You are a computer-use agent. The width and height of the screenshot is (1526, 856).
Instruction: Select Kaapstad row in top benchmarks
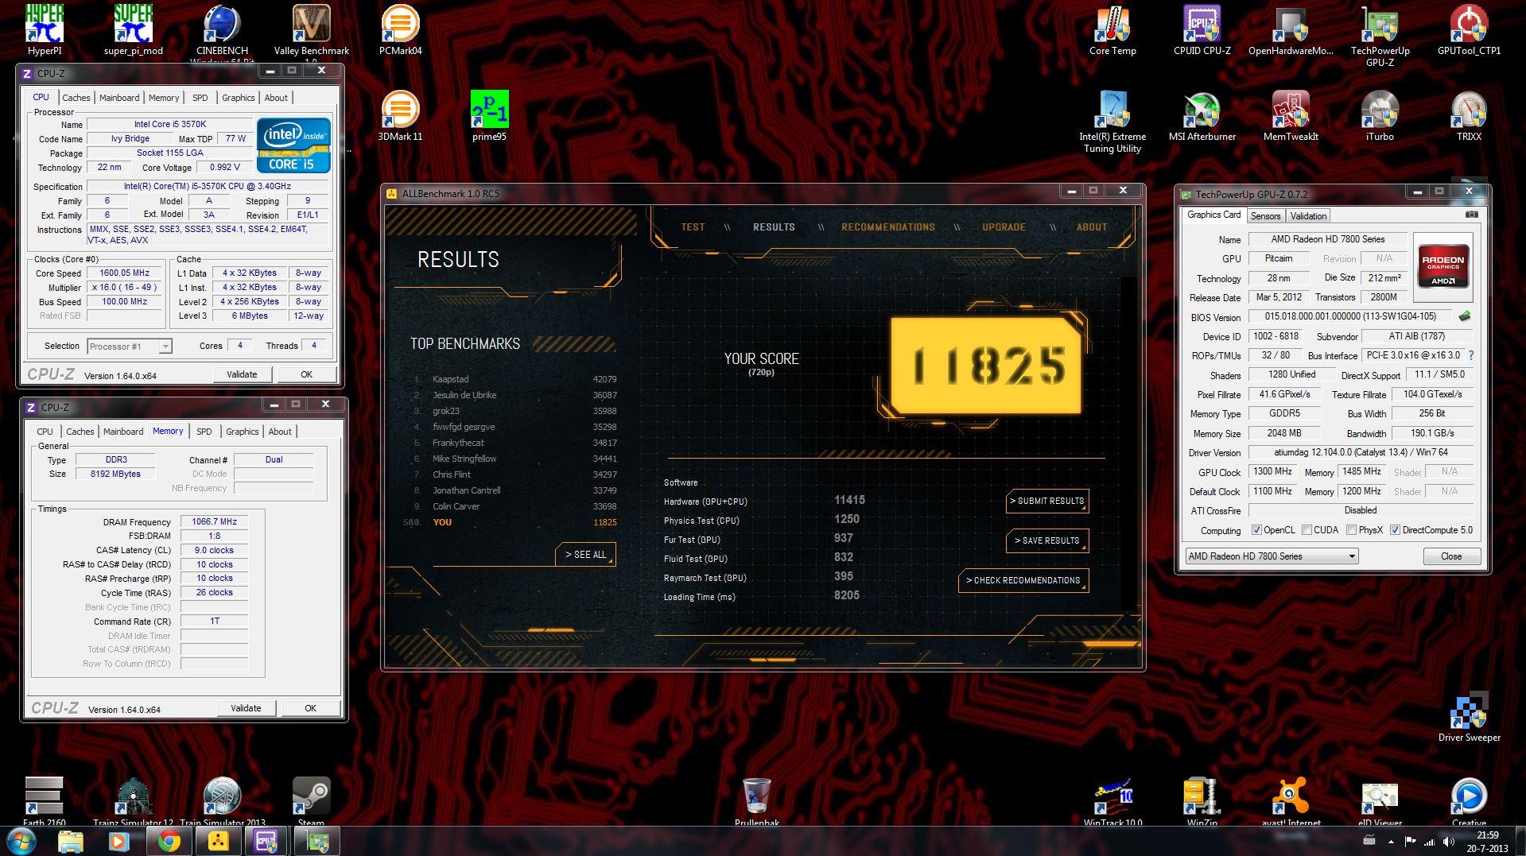pos(515,379)
